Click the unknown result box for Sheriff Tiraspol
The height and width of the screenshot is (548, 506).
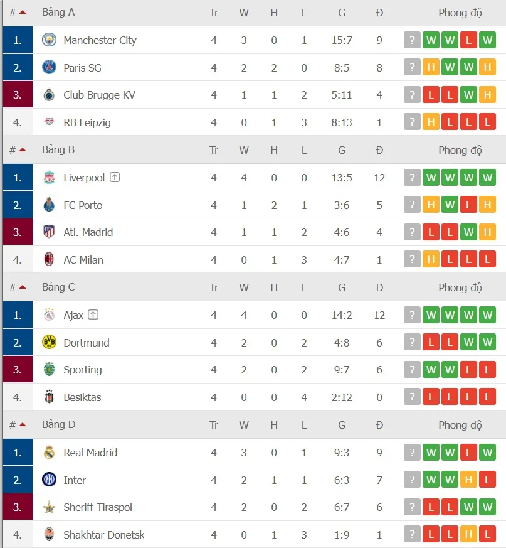click(x=412, y=507)
